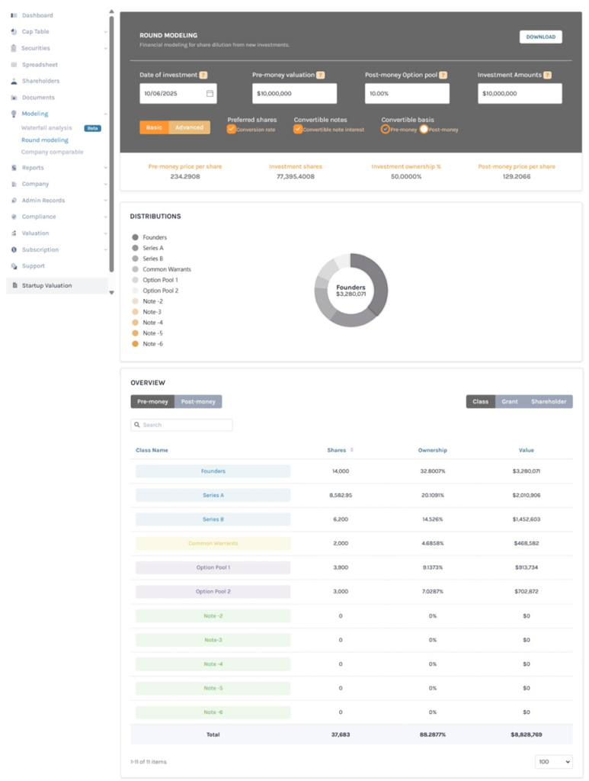
Task: Click the Dashboard icon in sidebar
Action: (14, 15)
